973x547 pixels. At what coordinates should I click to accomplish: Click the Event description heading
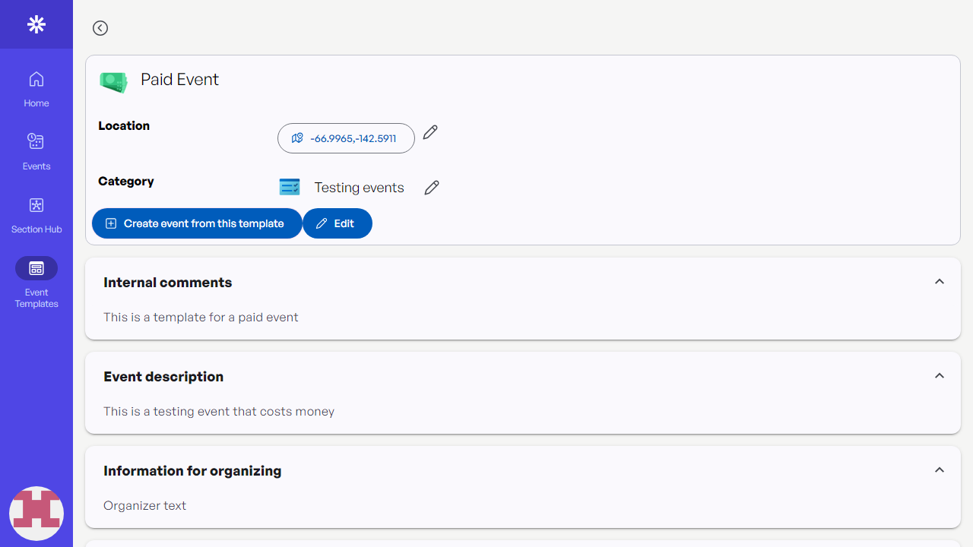[163, 377]
